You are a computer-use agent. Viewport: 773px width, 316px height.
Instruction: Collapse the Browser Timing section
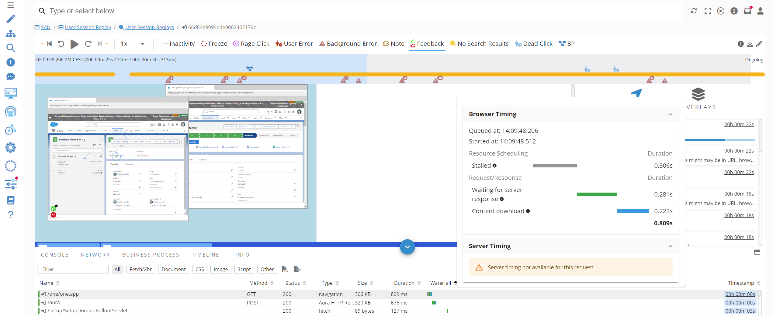(671, 114)
